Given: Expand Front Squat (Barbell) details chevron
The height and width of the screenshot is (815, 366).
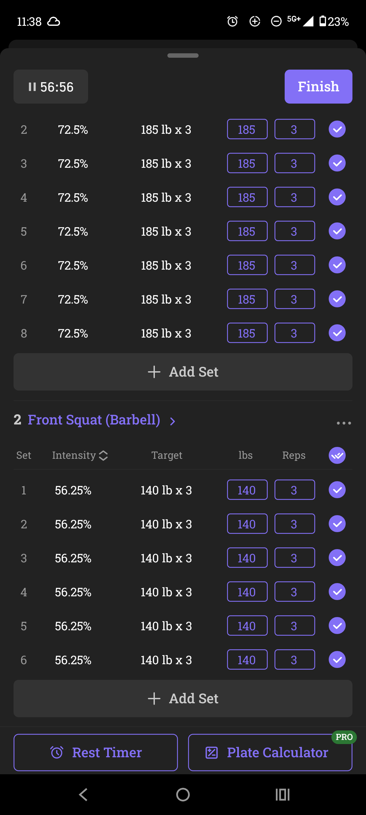Looking at the screenshot, I should click(172, 421).
